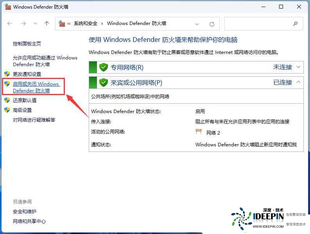The height and width of the screenshot is (234, 310).
Task: Click 已连接 status text
Action: (x=283, y=82)
